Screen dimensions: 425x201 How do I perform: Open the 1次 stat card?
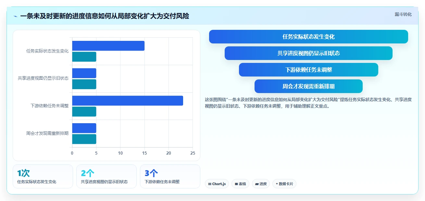click(43, 176)
